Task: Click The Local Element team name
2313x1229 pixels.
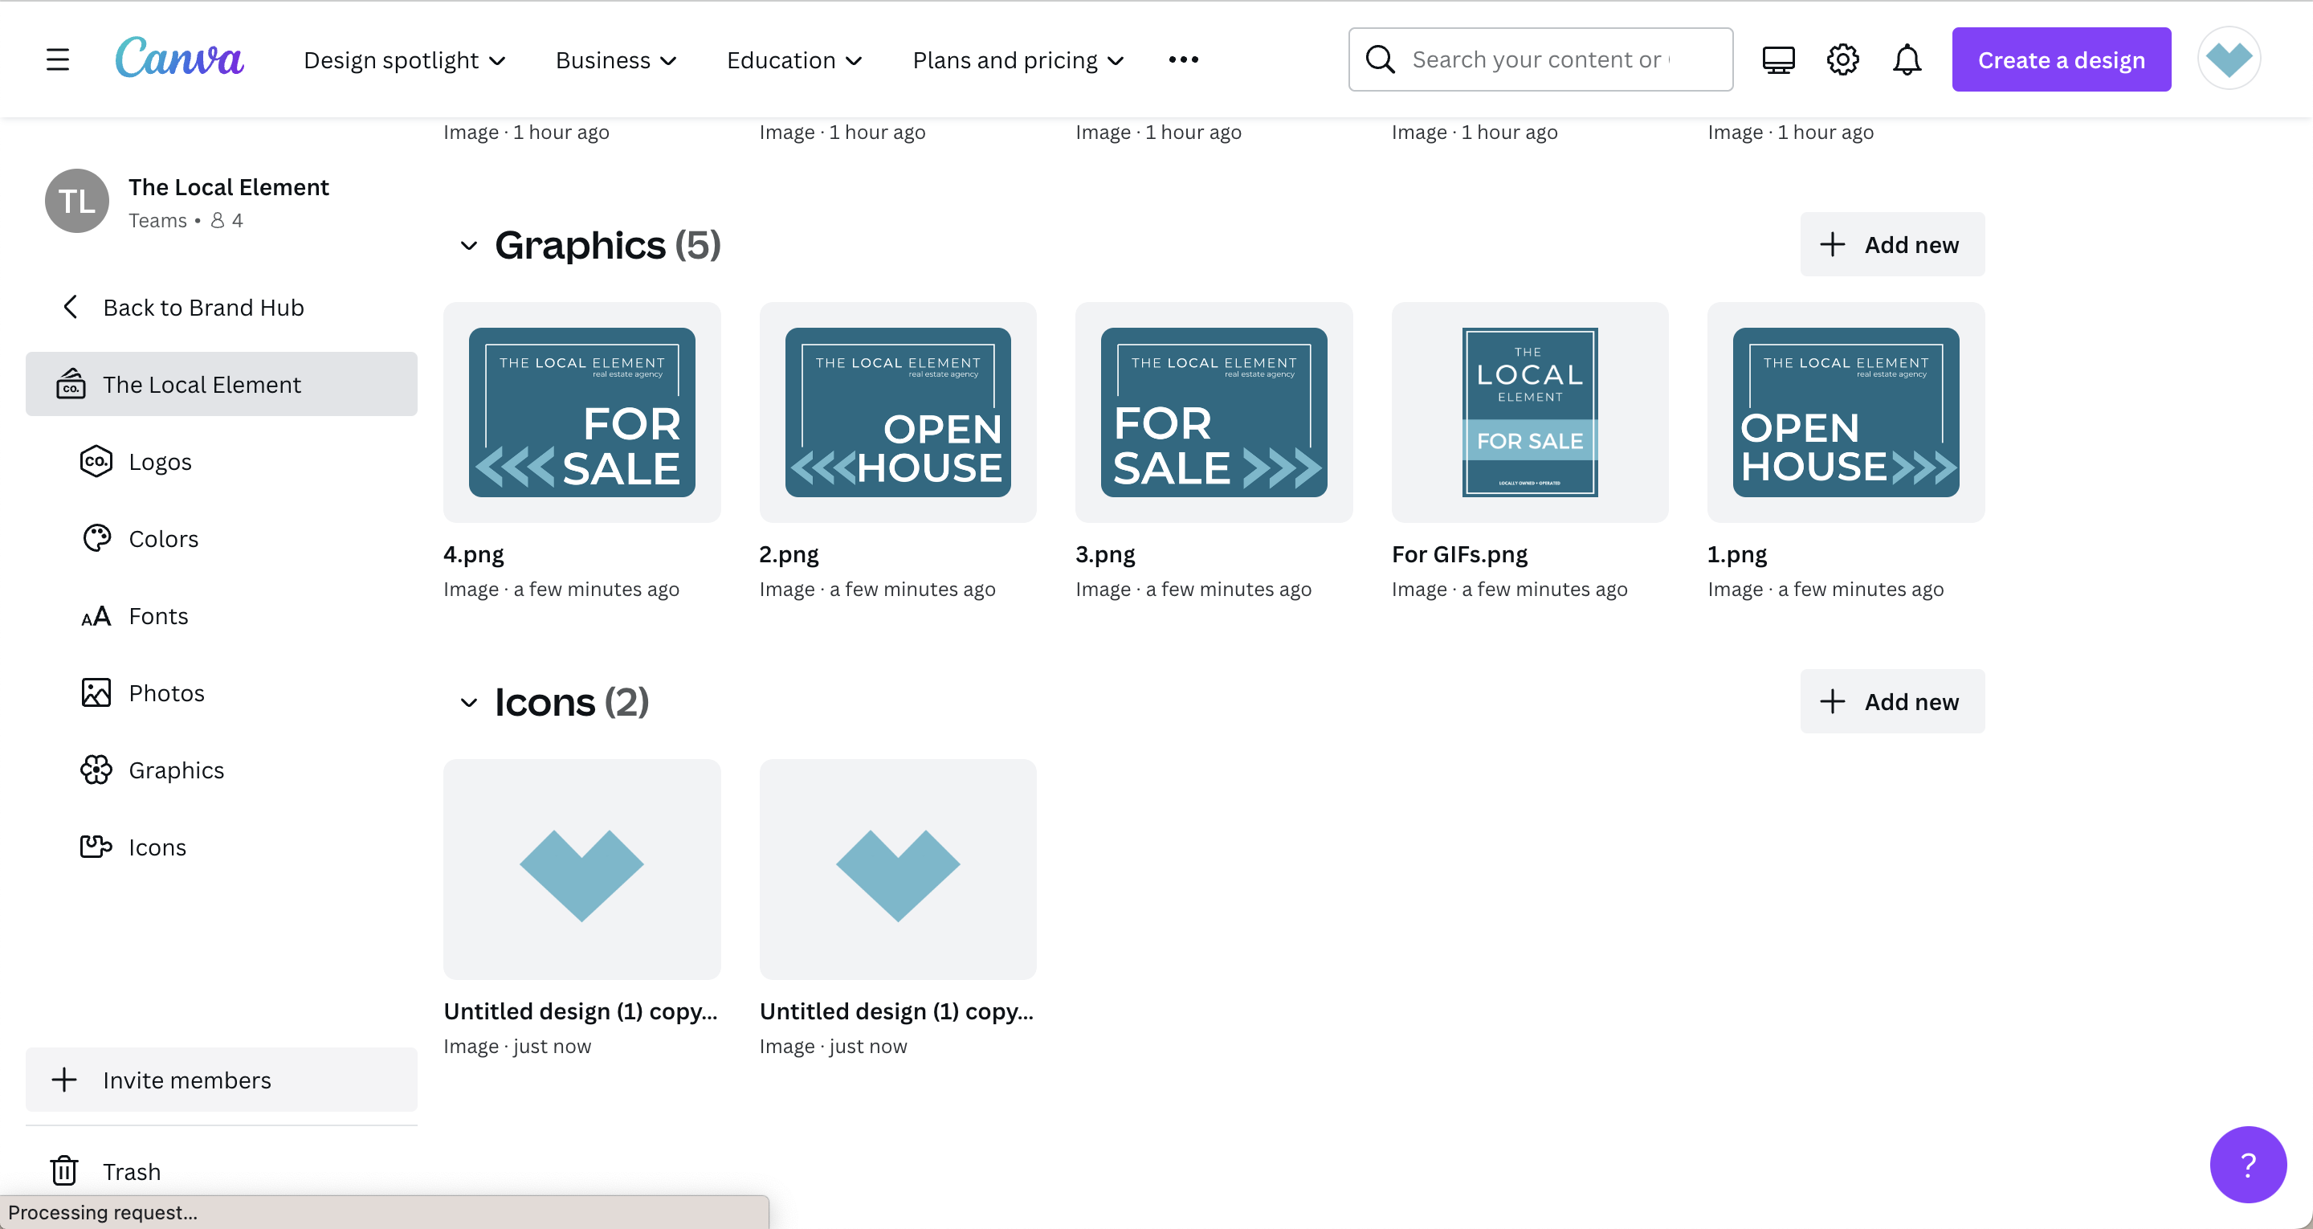Action: [x=229, y=187]
